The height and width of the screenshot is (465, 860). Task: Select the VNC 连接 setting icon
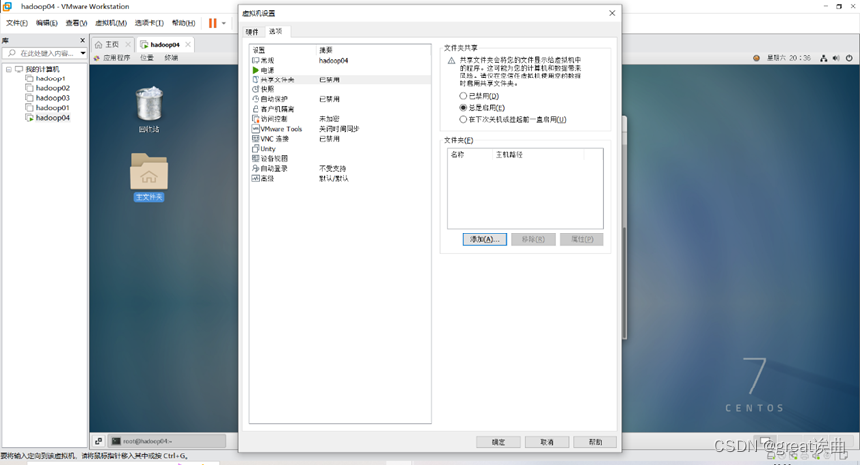[256, 139]
